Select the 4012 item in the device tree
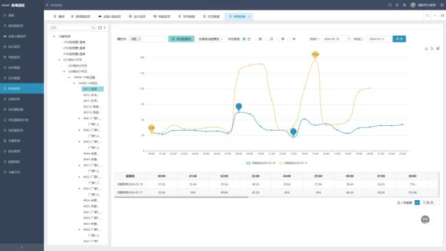This screenshot has width=446, height=251. coord(91,95)
